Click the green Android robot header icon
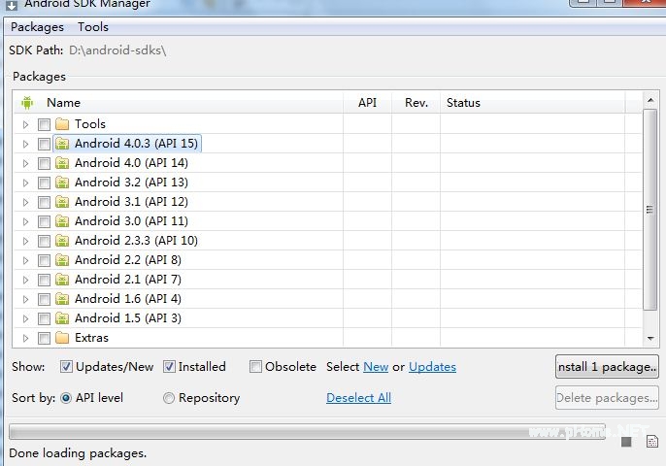 click(x=27, y=102)
